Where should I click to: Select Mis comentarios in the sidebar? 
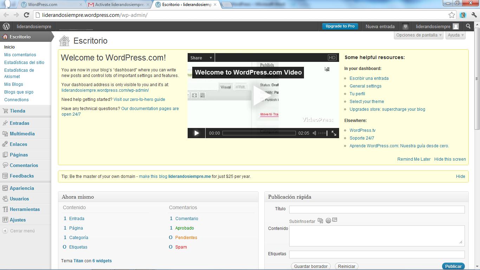click(20, 55)
